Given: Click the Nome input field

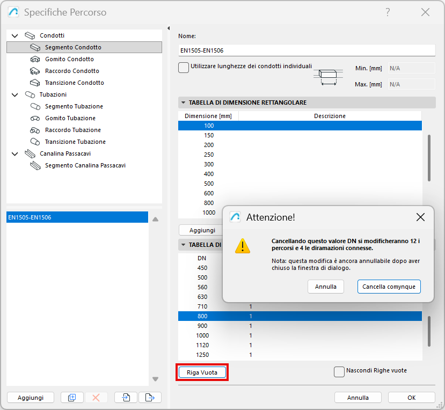Looking at the screenshot, I should click(307, 50).
